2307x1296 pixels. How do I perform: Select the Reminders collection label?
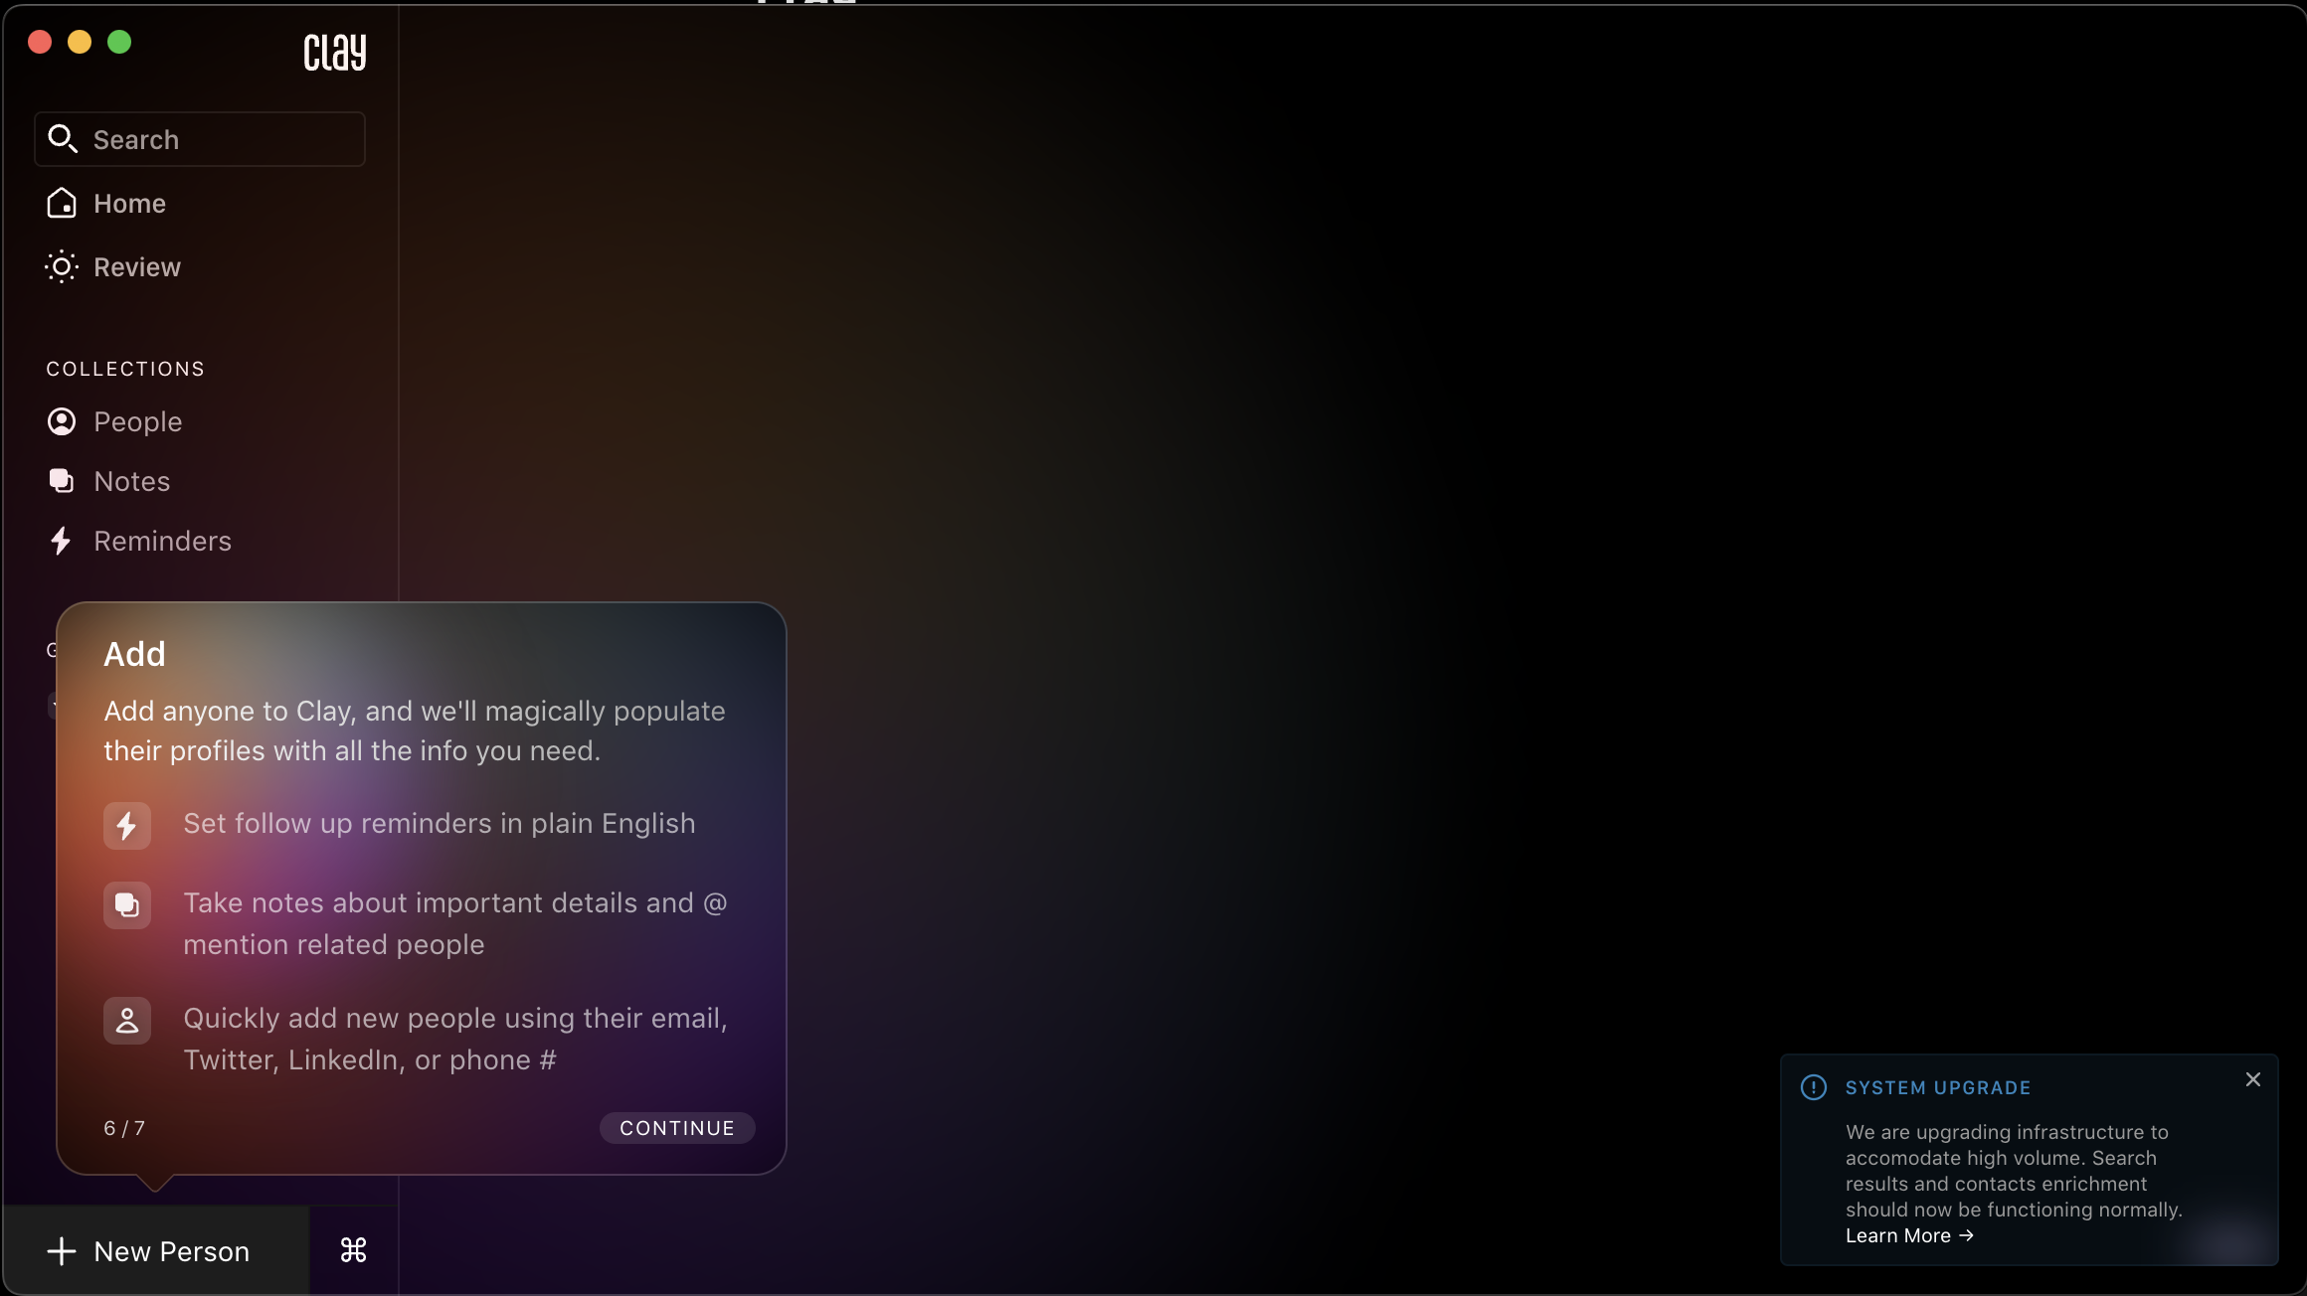(x=162, y=541)
